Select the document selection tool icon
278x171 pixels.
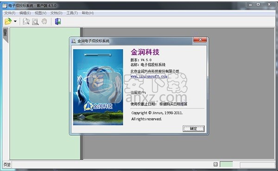click(26, 21)
